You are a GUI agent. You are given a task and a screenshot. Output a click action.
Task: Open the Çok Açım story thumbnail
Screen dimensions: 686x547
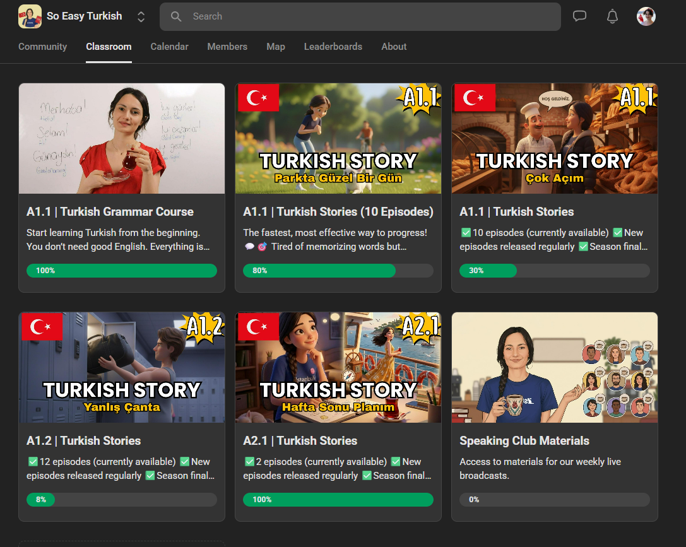pos(554,139)
